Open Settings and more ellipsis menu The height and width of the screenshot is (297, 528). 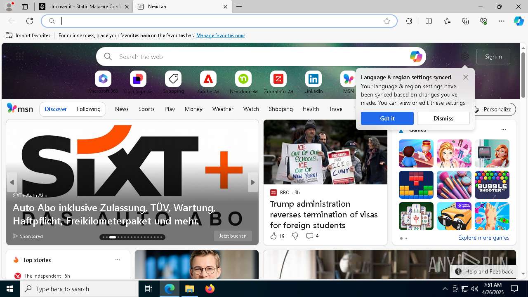[x=502, y=21]
